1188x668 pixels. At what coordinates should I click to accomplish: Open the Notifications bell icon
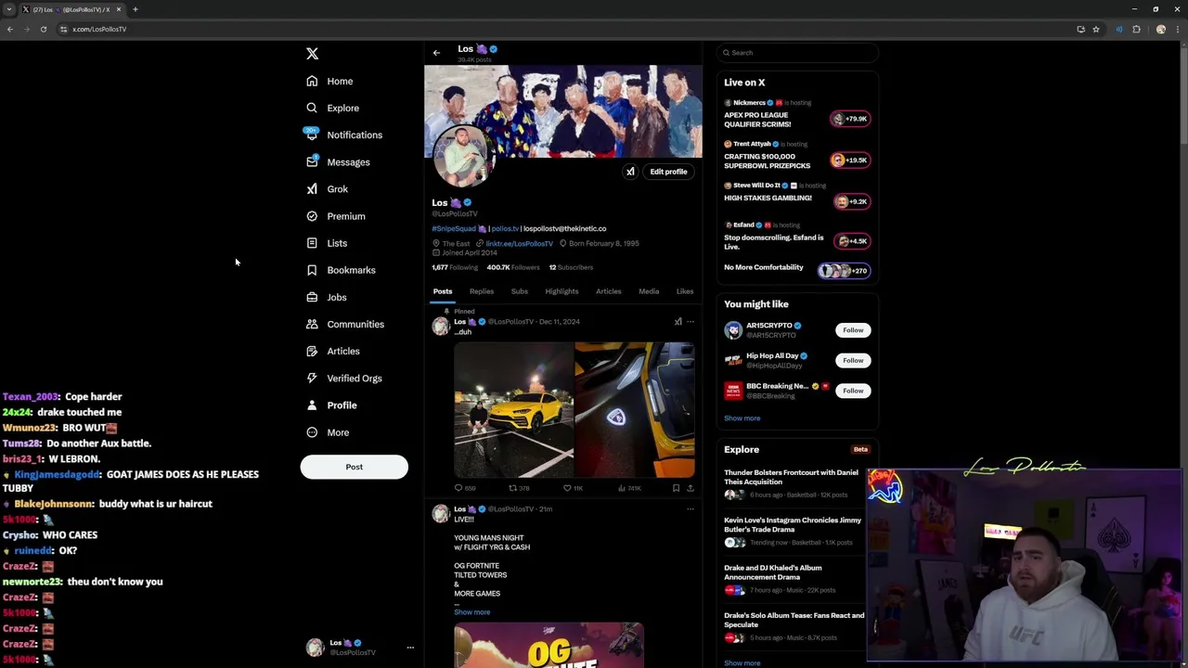coord(312,135)
